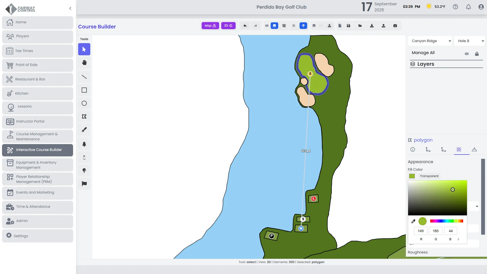Screen dimensions: 487x274
Task: Choose the Line drawing tool
Action: pyautogui.click(x=84, y=77)
